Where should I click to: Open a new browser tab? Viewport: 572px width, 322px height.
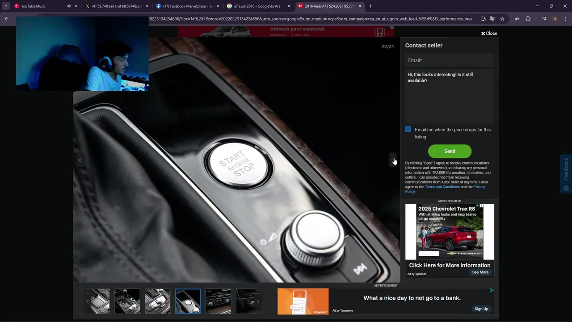(x=370, y=6)
